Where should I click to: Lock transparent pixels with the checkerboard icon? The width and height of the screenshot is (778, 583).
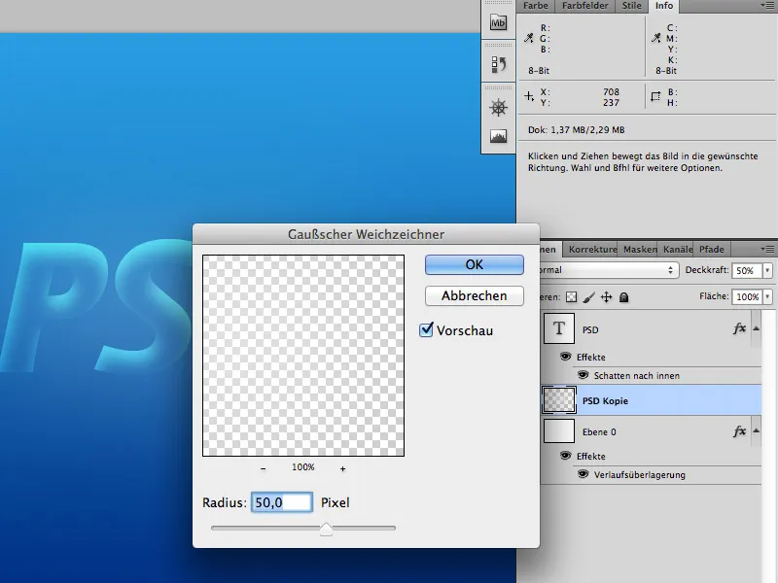[572, 297]
